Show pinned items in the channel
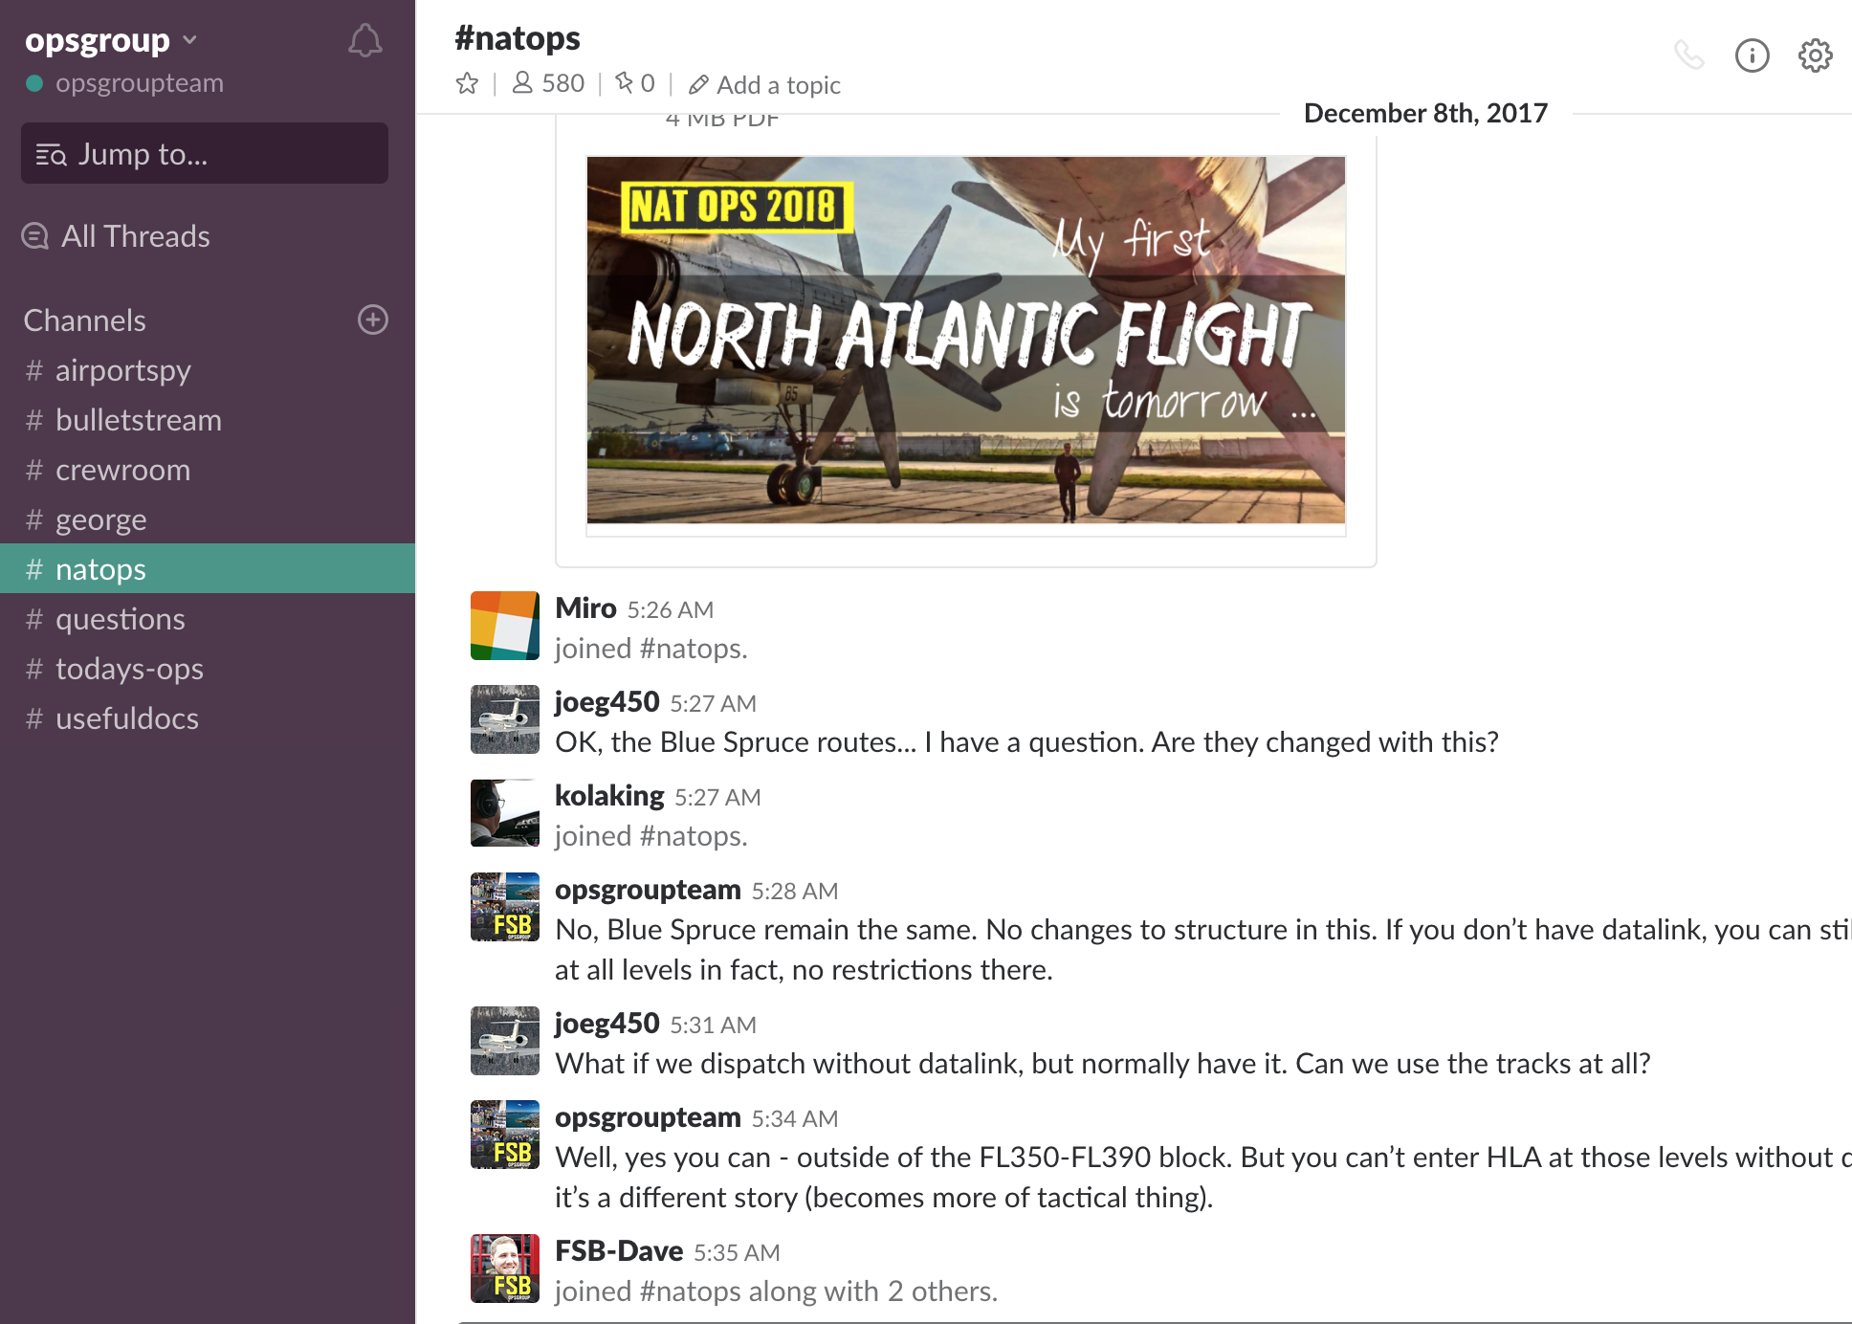1852x1324 pixels. [634, 84]
